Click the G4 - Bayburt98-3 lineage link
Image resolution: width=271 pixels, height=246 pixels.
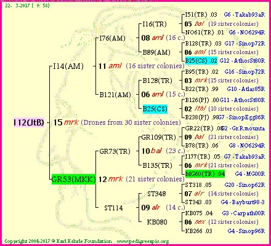[243, 202]
